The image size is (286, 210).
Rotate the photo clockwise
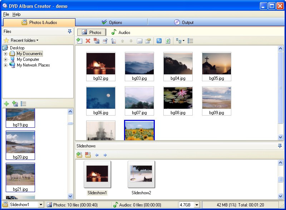114,41
